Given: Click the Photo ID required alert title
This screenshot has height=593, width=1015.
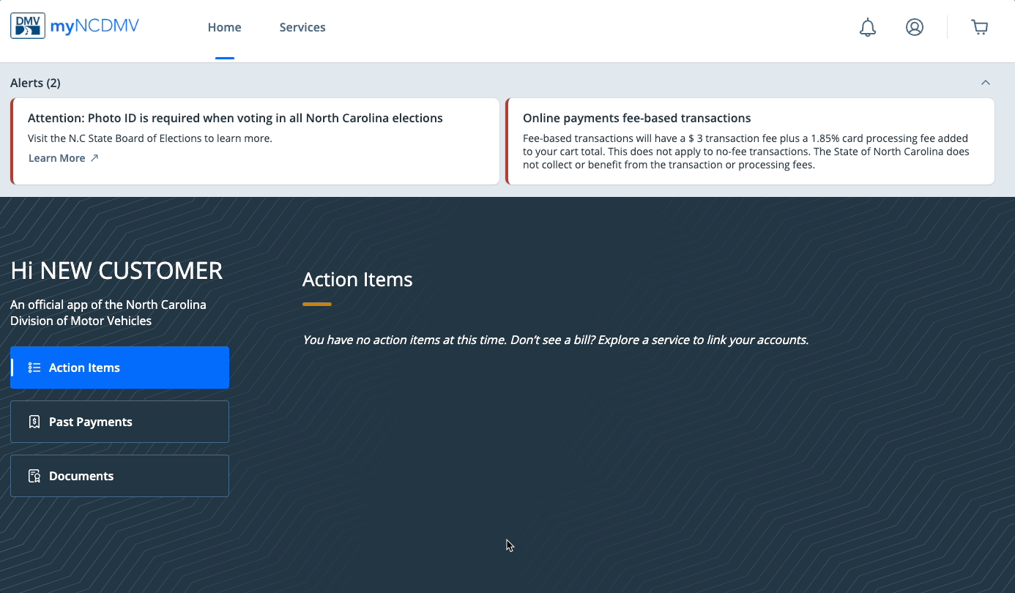Looking at the screenshot, I should pos(235,118).
